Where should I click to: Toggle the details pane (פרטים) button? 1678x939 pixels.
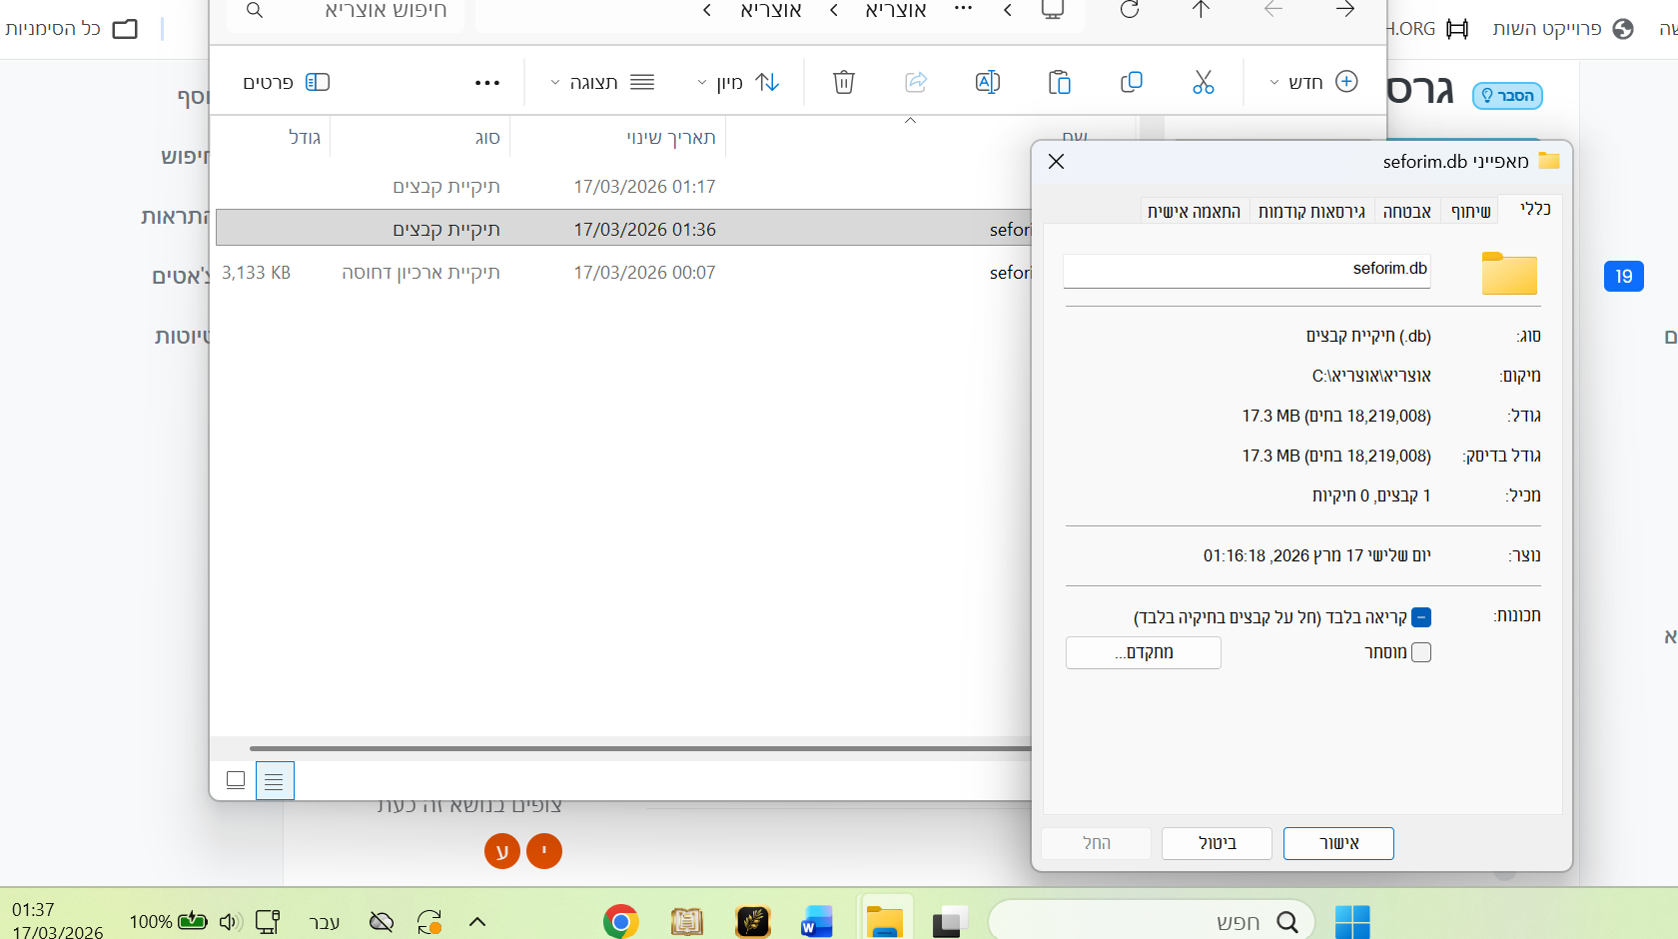coord(287,82)
